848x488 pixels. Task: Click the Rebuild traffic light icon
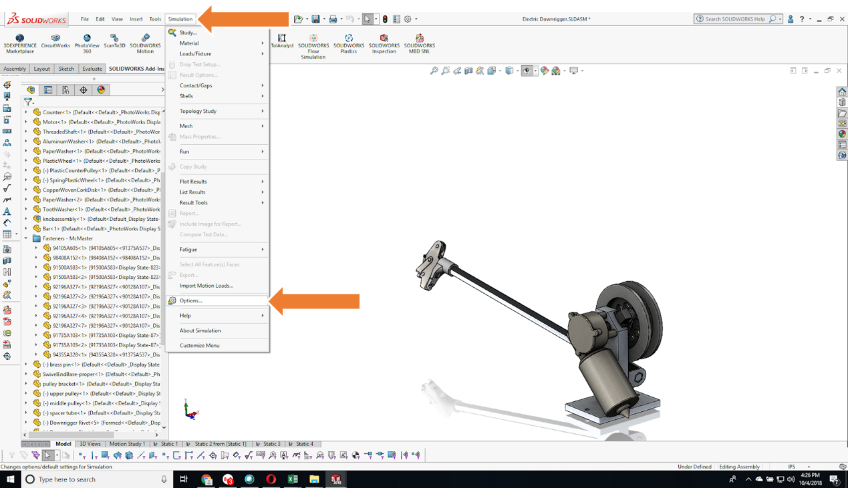coord(385,19)
